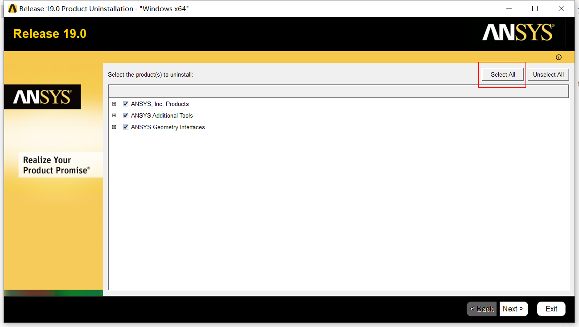The height and width of the screenshot is (327, 579).
Task: Open the information icon below ANSYS logo
Action: [x=558, y=57]
